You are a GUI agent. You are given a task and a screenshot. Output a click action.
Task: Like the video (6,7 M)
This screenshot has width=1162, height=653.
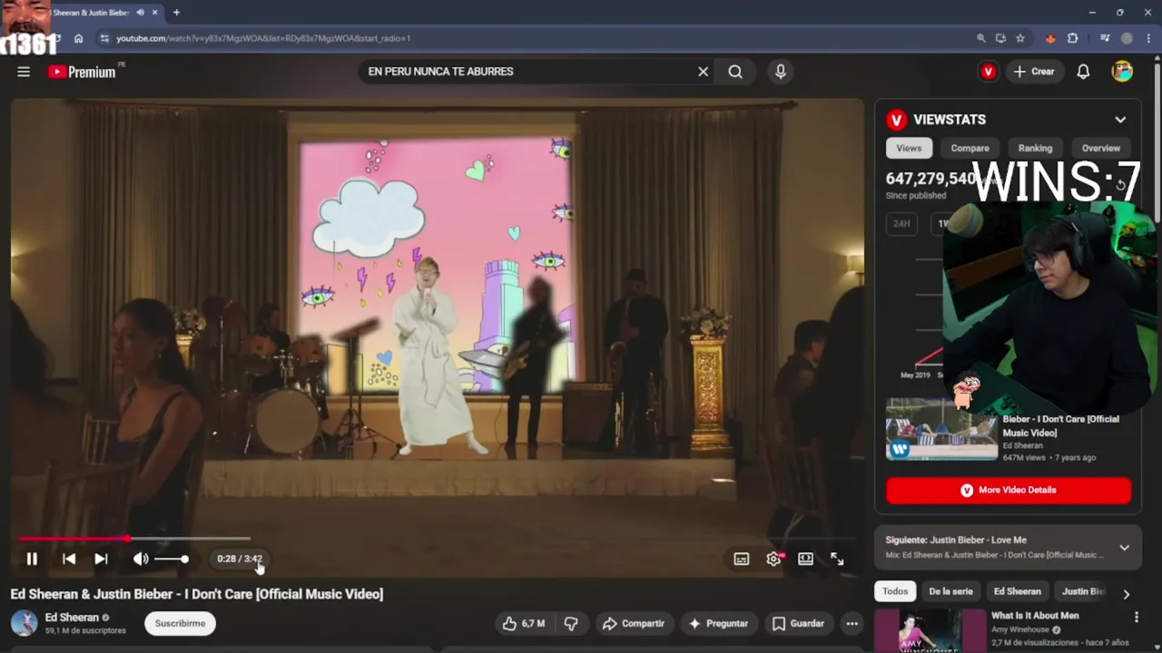click(x=523, y=623)
